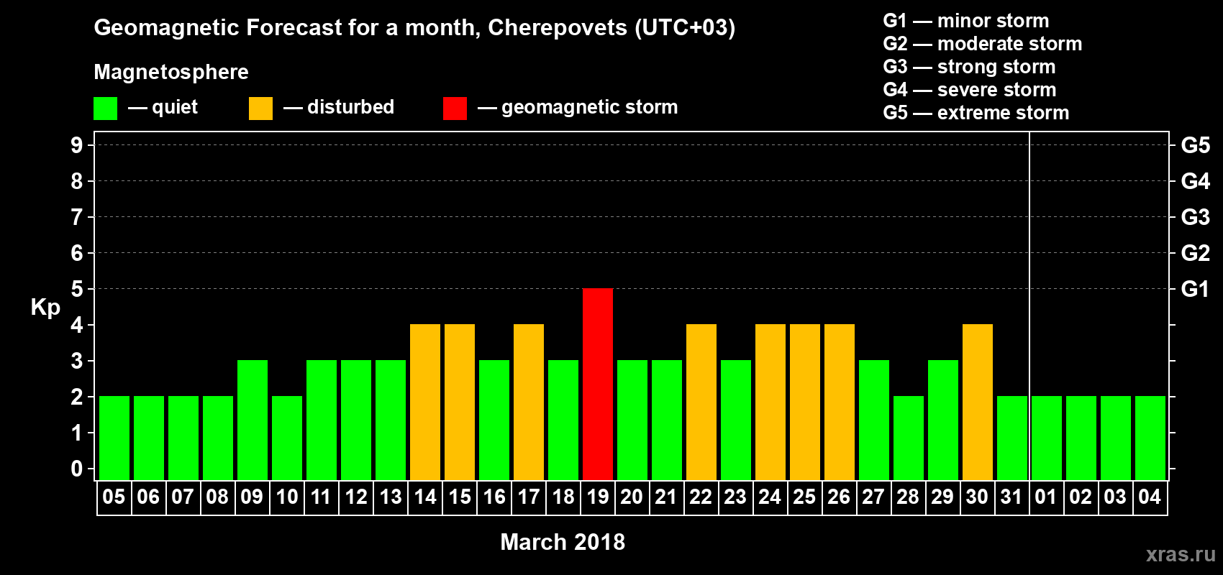
Task: Click the red geomagnetic storm legend swatch
Action: pos(455,109)
